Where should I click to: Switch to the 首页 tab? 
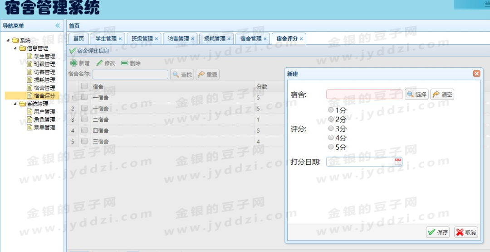coord(79,38)
